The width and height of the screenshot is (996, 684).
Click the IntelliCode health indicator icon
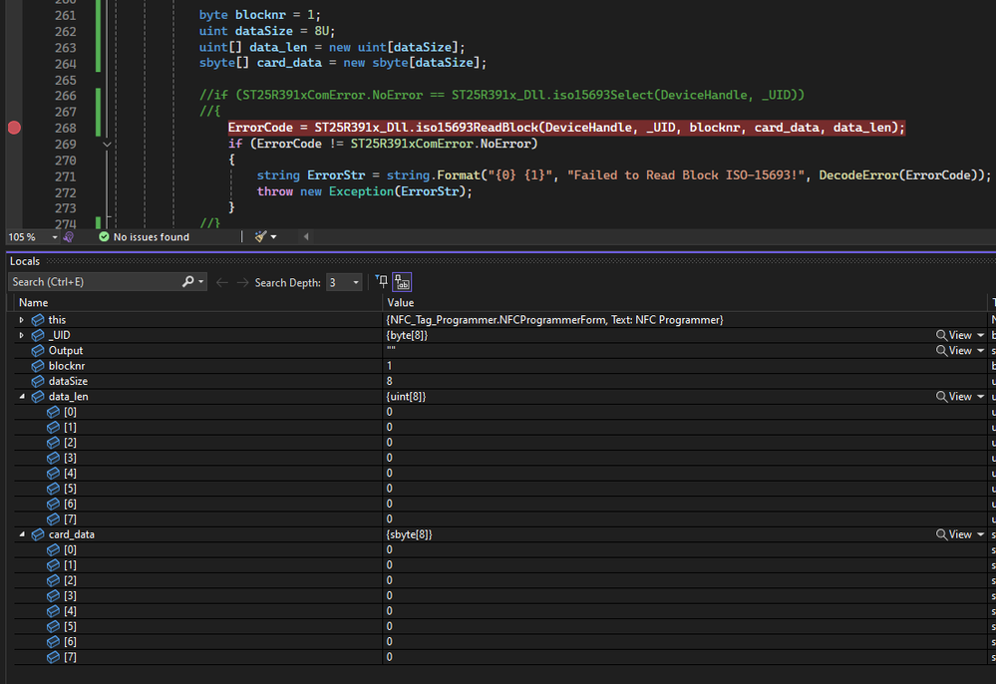[x=69, y=237]
